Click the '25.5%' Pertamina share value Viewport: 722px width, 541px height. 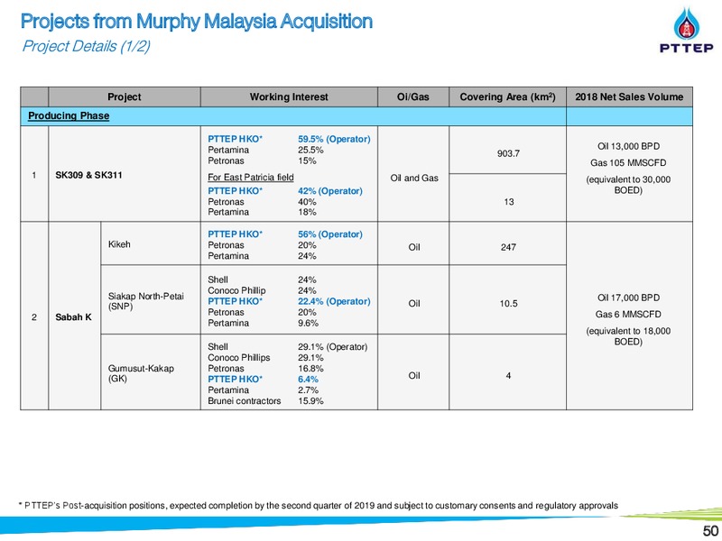tap(310, 150)
